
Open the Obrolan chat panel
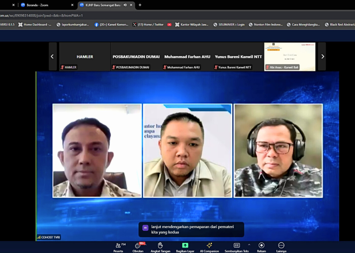click(138, 247)
